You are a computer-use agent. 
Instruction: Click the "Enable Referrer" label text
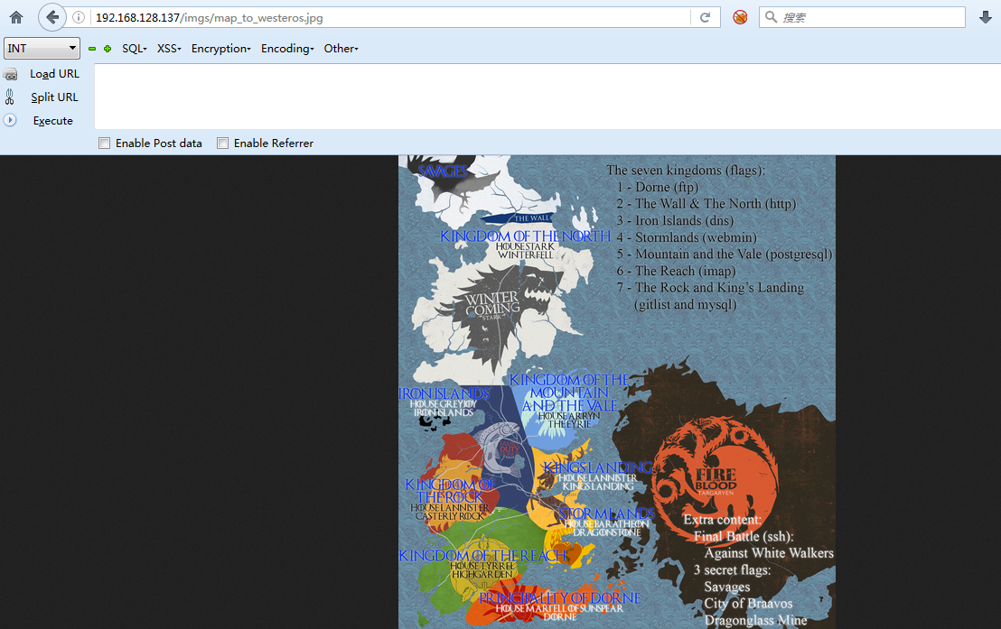(x=274, y=143)
